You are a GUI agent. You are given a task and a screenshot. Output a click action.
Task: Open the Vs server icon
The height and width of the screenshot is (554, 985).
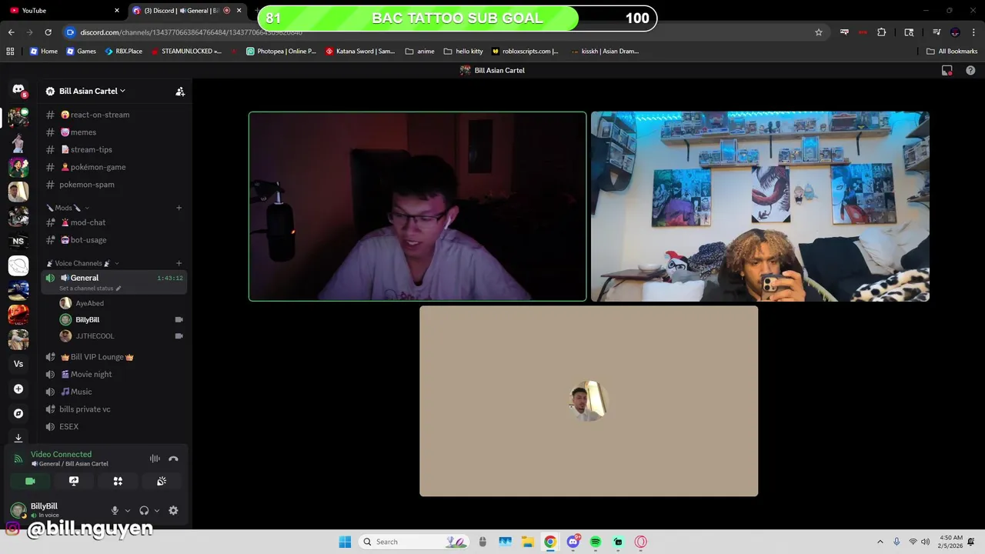tap(18, 364)
